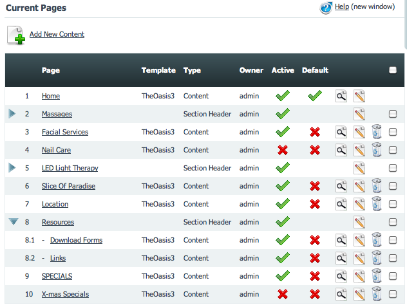The height and width of the screenshot is (305, 407).
Task: Set Location as default via its red X
Action: [x=315, y=204]
